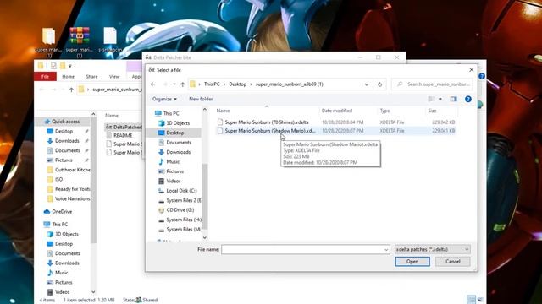Open the Home ribbon tab in Explorer
Image resolution: width=542 pixels, height=304 pixels.
click(x=68, y=77)
